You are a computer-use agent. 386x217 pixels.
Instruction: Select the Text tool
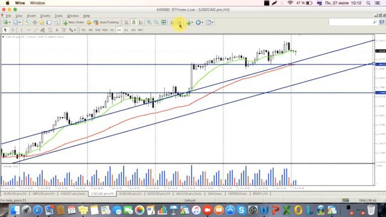(57, 30)
